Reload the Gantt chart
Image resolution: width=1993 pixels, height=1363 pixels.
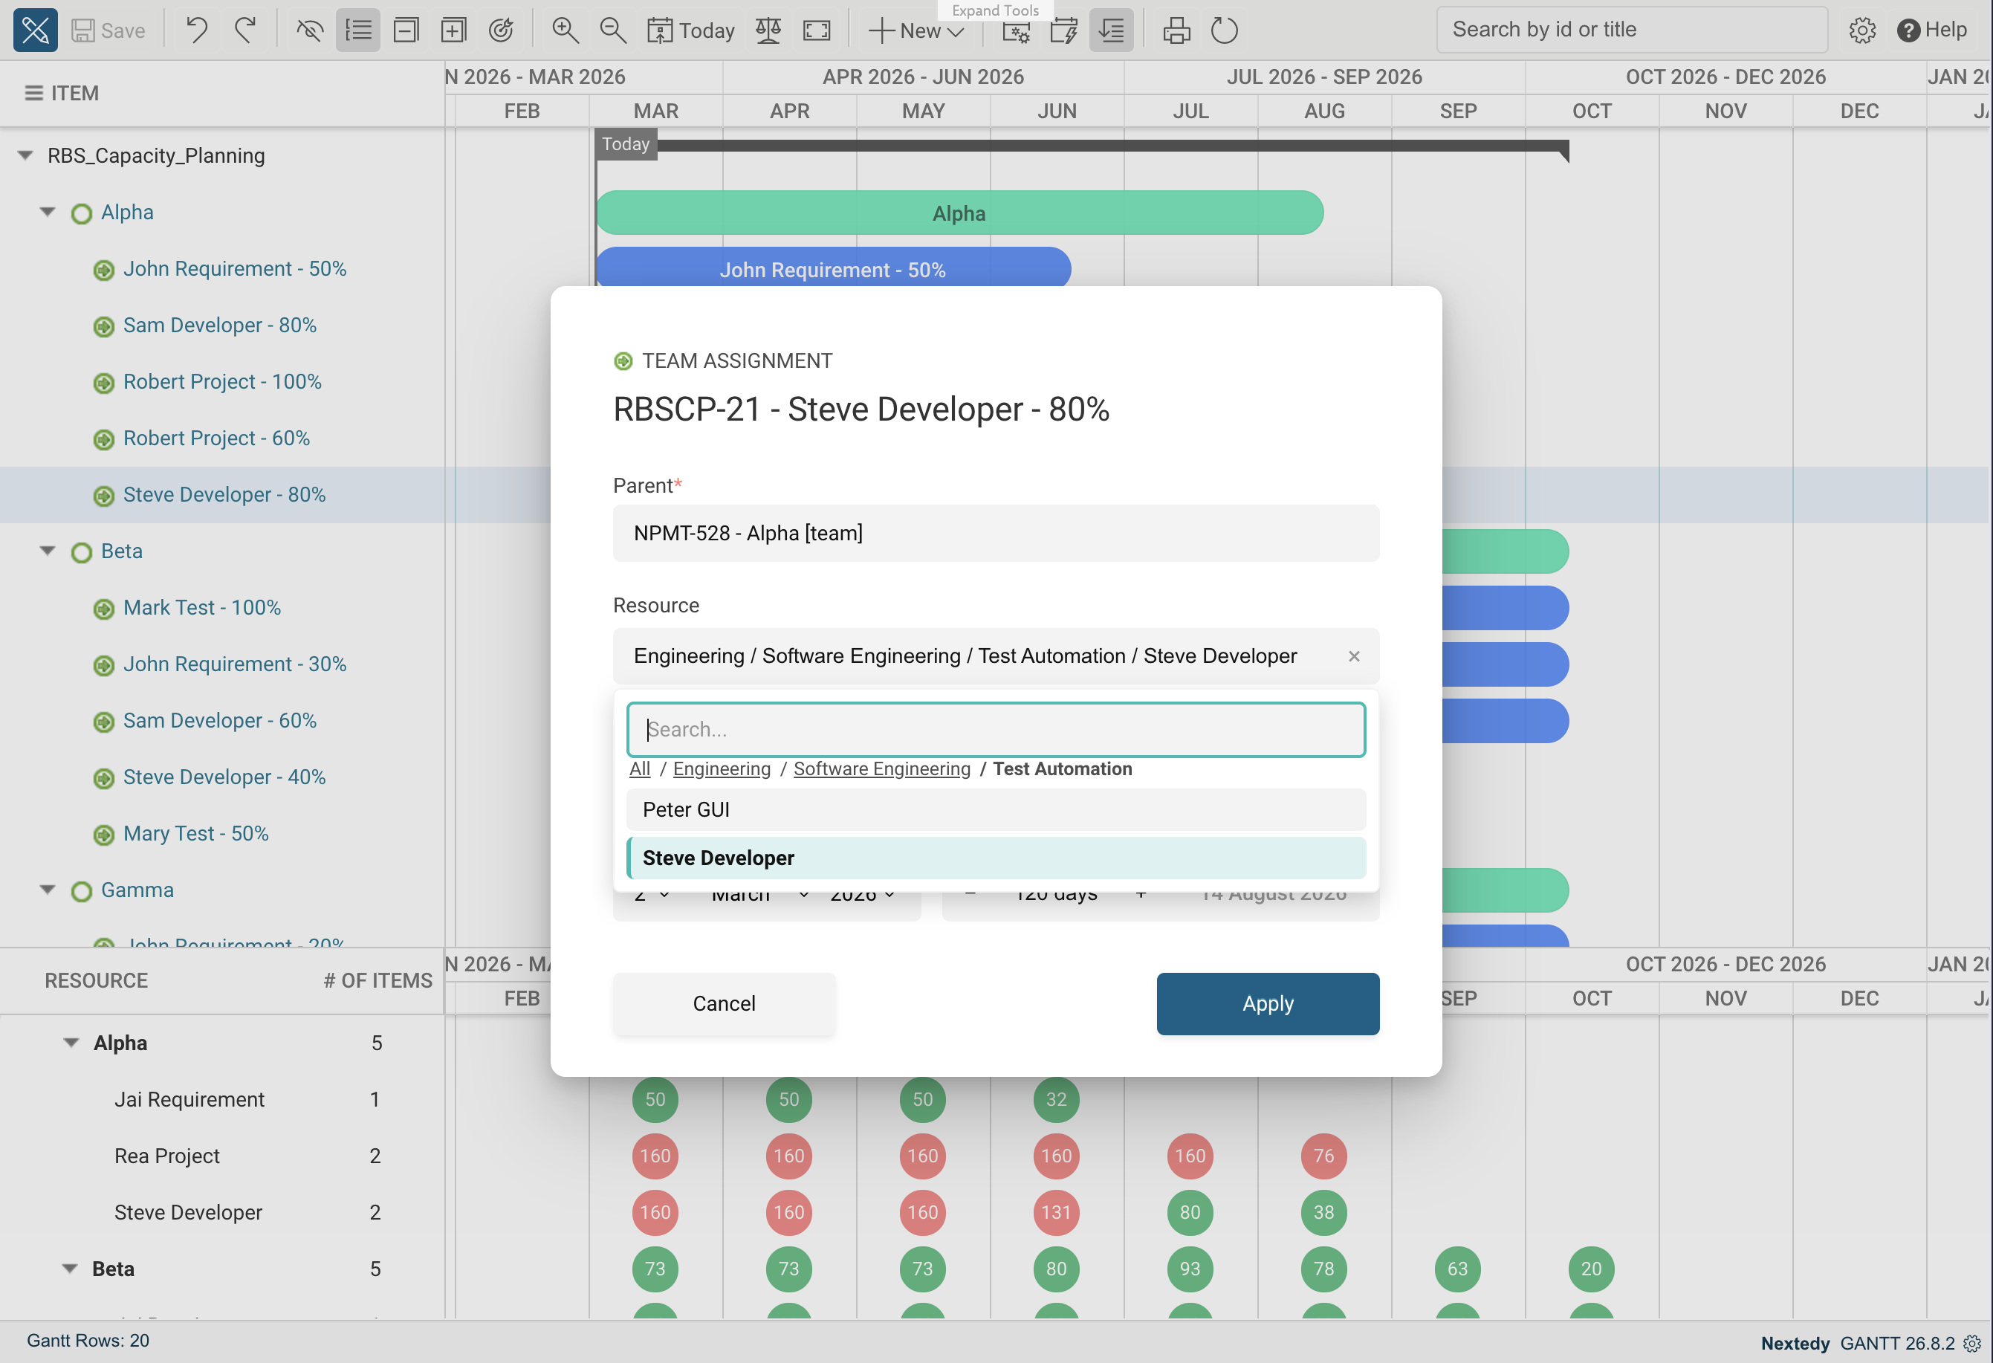pos(1225,31)
